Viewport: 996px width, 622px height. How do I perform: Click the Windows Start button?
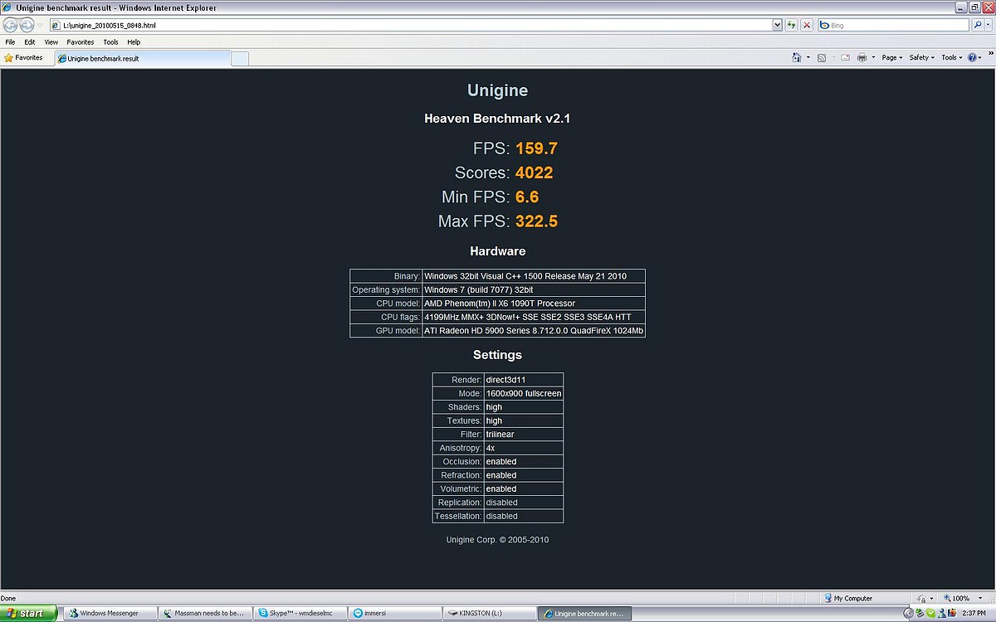point(29,614)
